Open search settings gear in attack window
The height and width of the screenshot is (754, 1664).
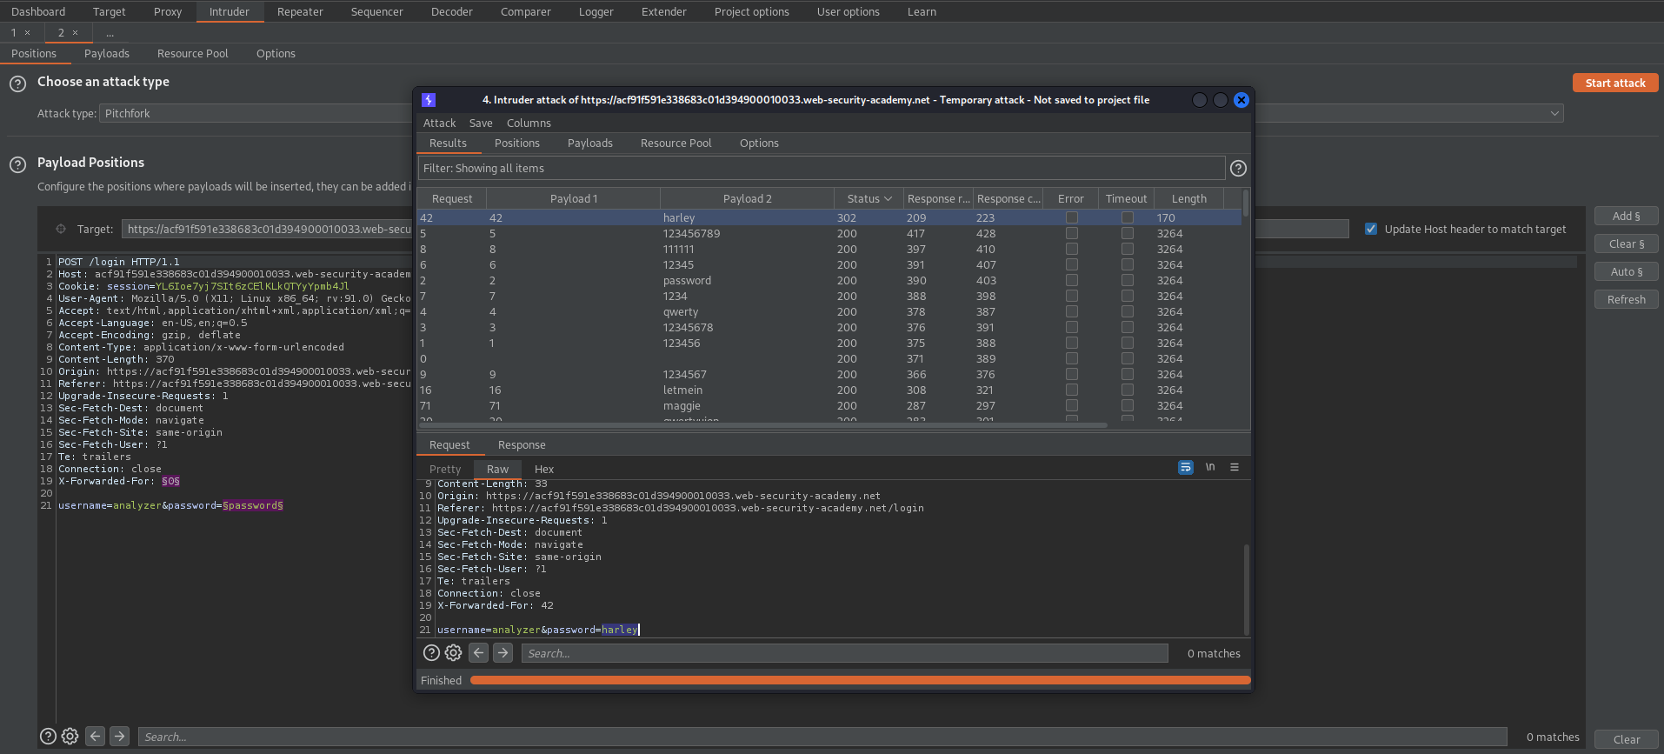[453, 653]
